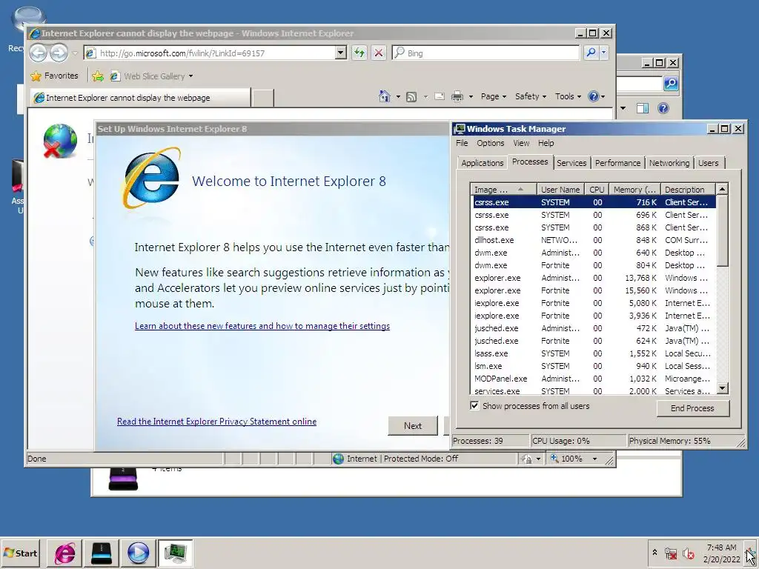Select the lsass.exe process row
The width and height of the screenshot is (759, 569).
point(594,353)
